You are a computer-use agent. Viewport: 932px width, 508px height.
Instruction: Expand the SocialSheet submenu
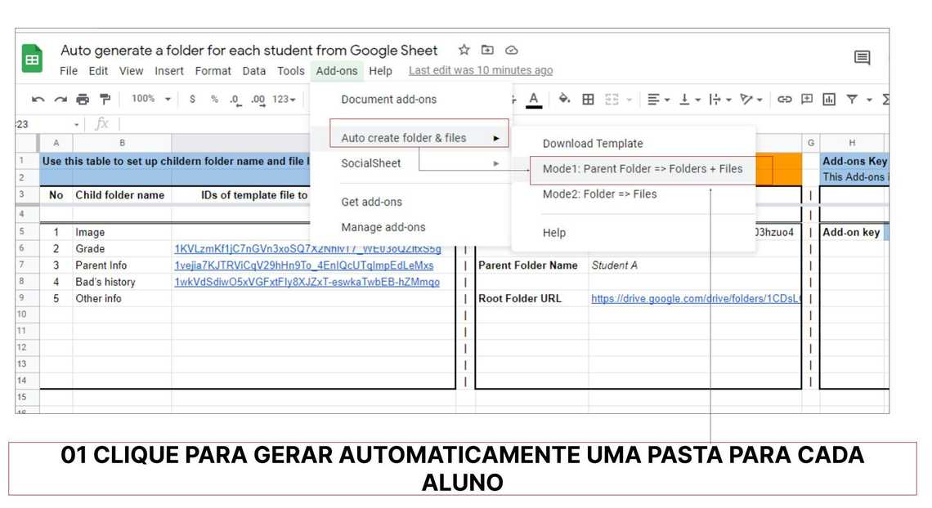click(x=420, y=163)
